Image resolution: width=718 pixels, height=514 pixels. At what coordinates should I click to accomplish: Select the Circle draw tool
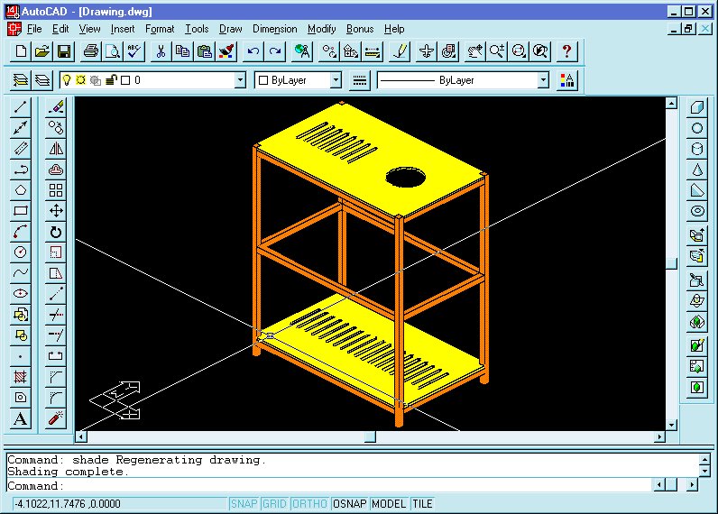[20, 252]
